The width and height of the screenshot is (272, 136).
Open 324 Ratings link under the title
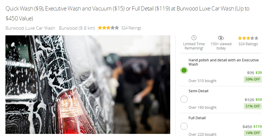pyautogui.click(x=131, y=28)
